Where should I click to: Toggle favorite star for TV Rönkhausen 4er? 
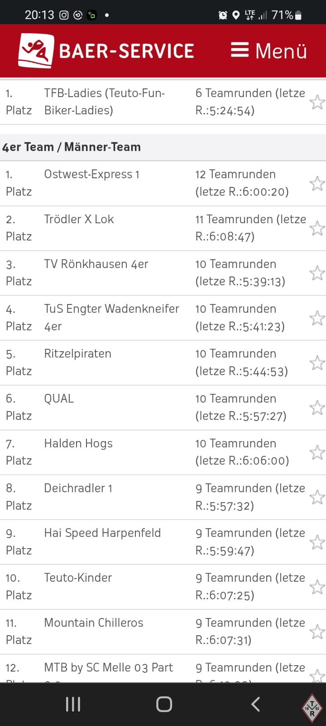[317, 273]
